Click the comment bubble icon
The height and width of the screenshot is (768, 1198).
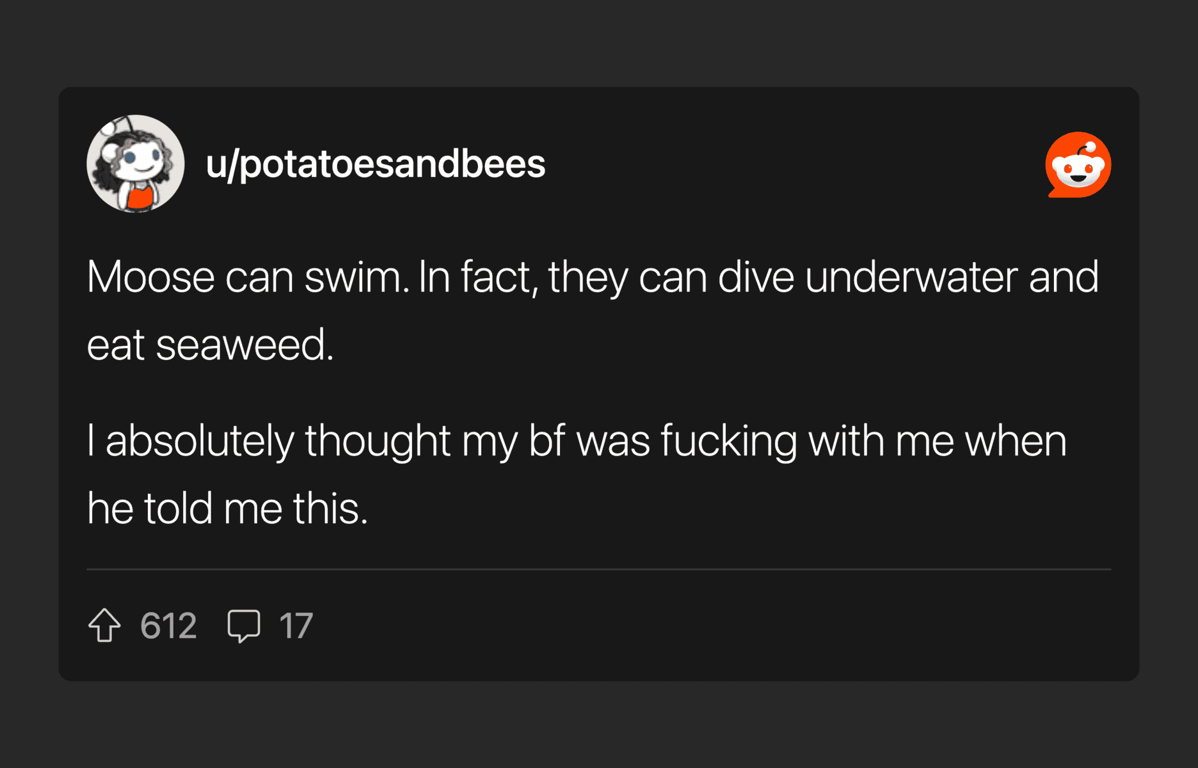click(x=244, y=625)
